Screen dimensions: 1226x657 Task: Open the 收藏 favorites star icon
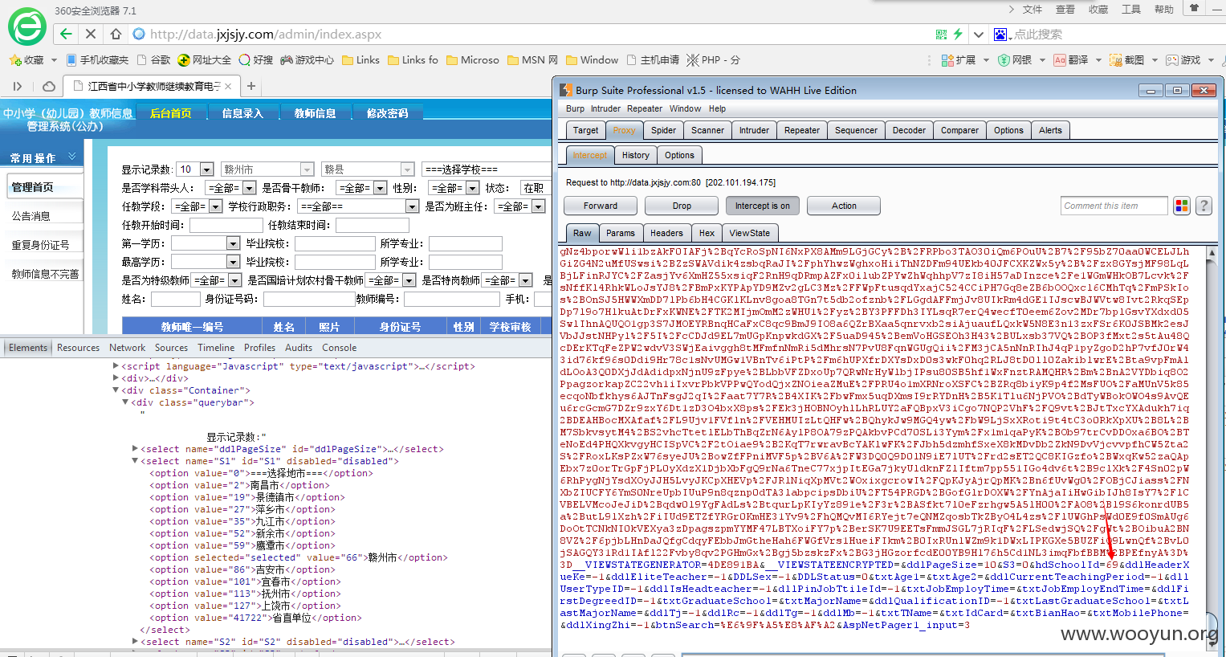click(14, 60)
